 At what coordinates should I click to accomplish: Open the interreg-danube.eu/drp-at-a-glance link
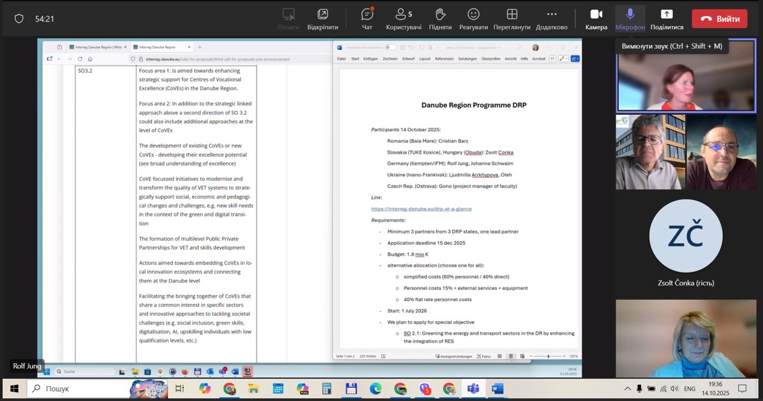pos(421,209)
